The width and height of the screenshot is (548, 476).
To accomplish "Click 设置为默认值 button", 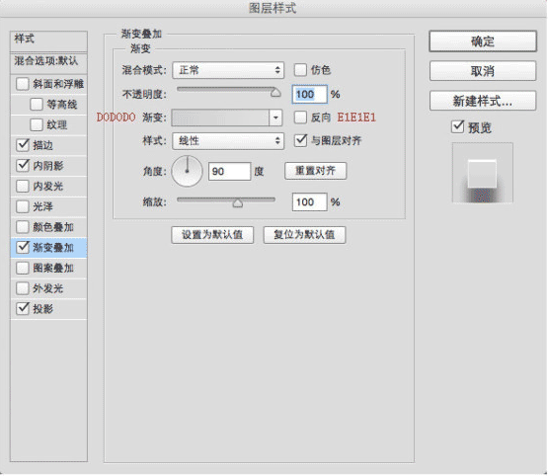I will click(x=212, y=235).
